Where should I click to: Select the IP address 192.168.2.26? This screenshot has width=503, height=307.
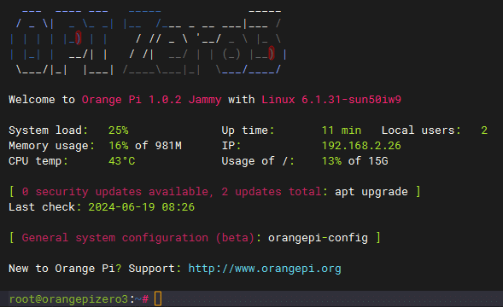361,146
